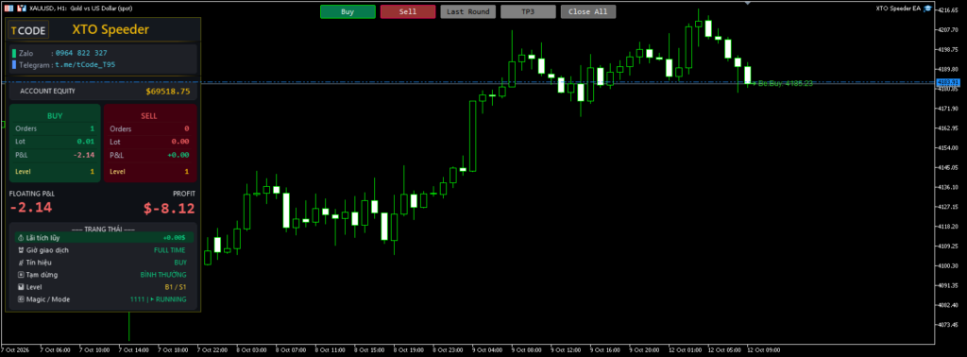Image resolution: width=967 pixels, height=357 pixels.
Task: Click the BUY panel header
Action: tap(55, 115)
